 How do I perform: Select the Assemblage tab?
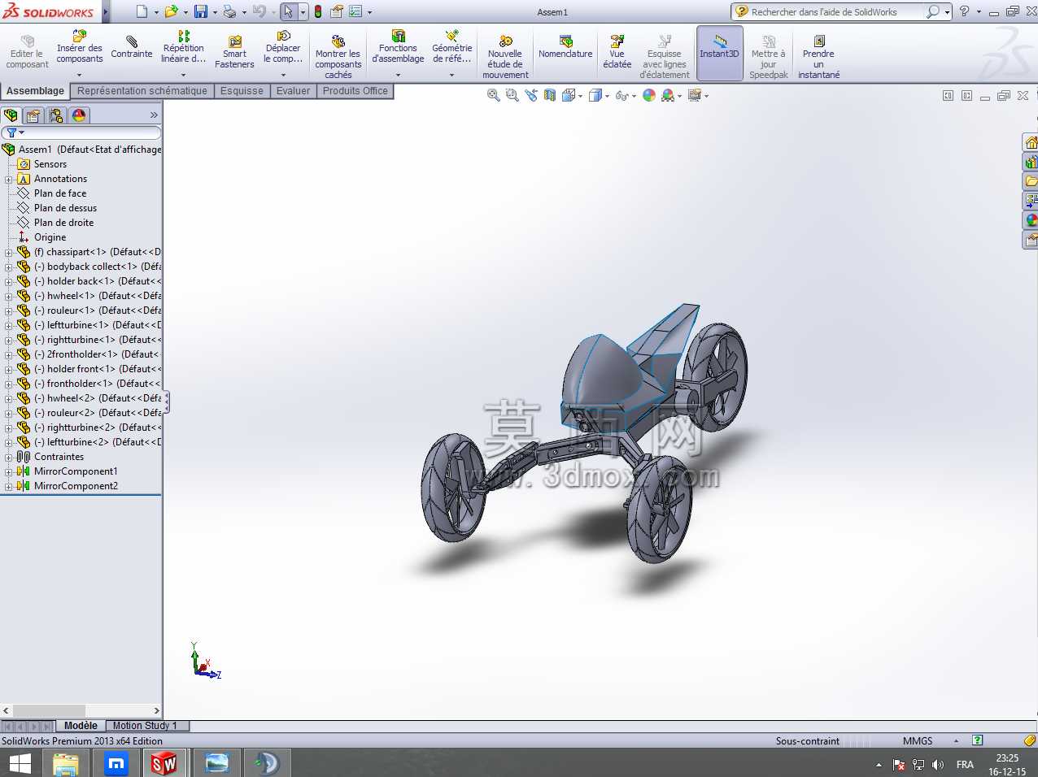pos(35,91)
